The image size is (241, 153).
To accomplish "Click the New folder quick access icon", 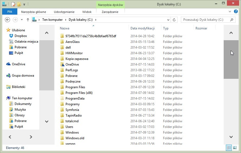I will coord(19,4).
